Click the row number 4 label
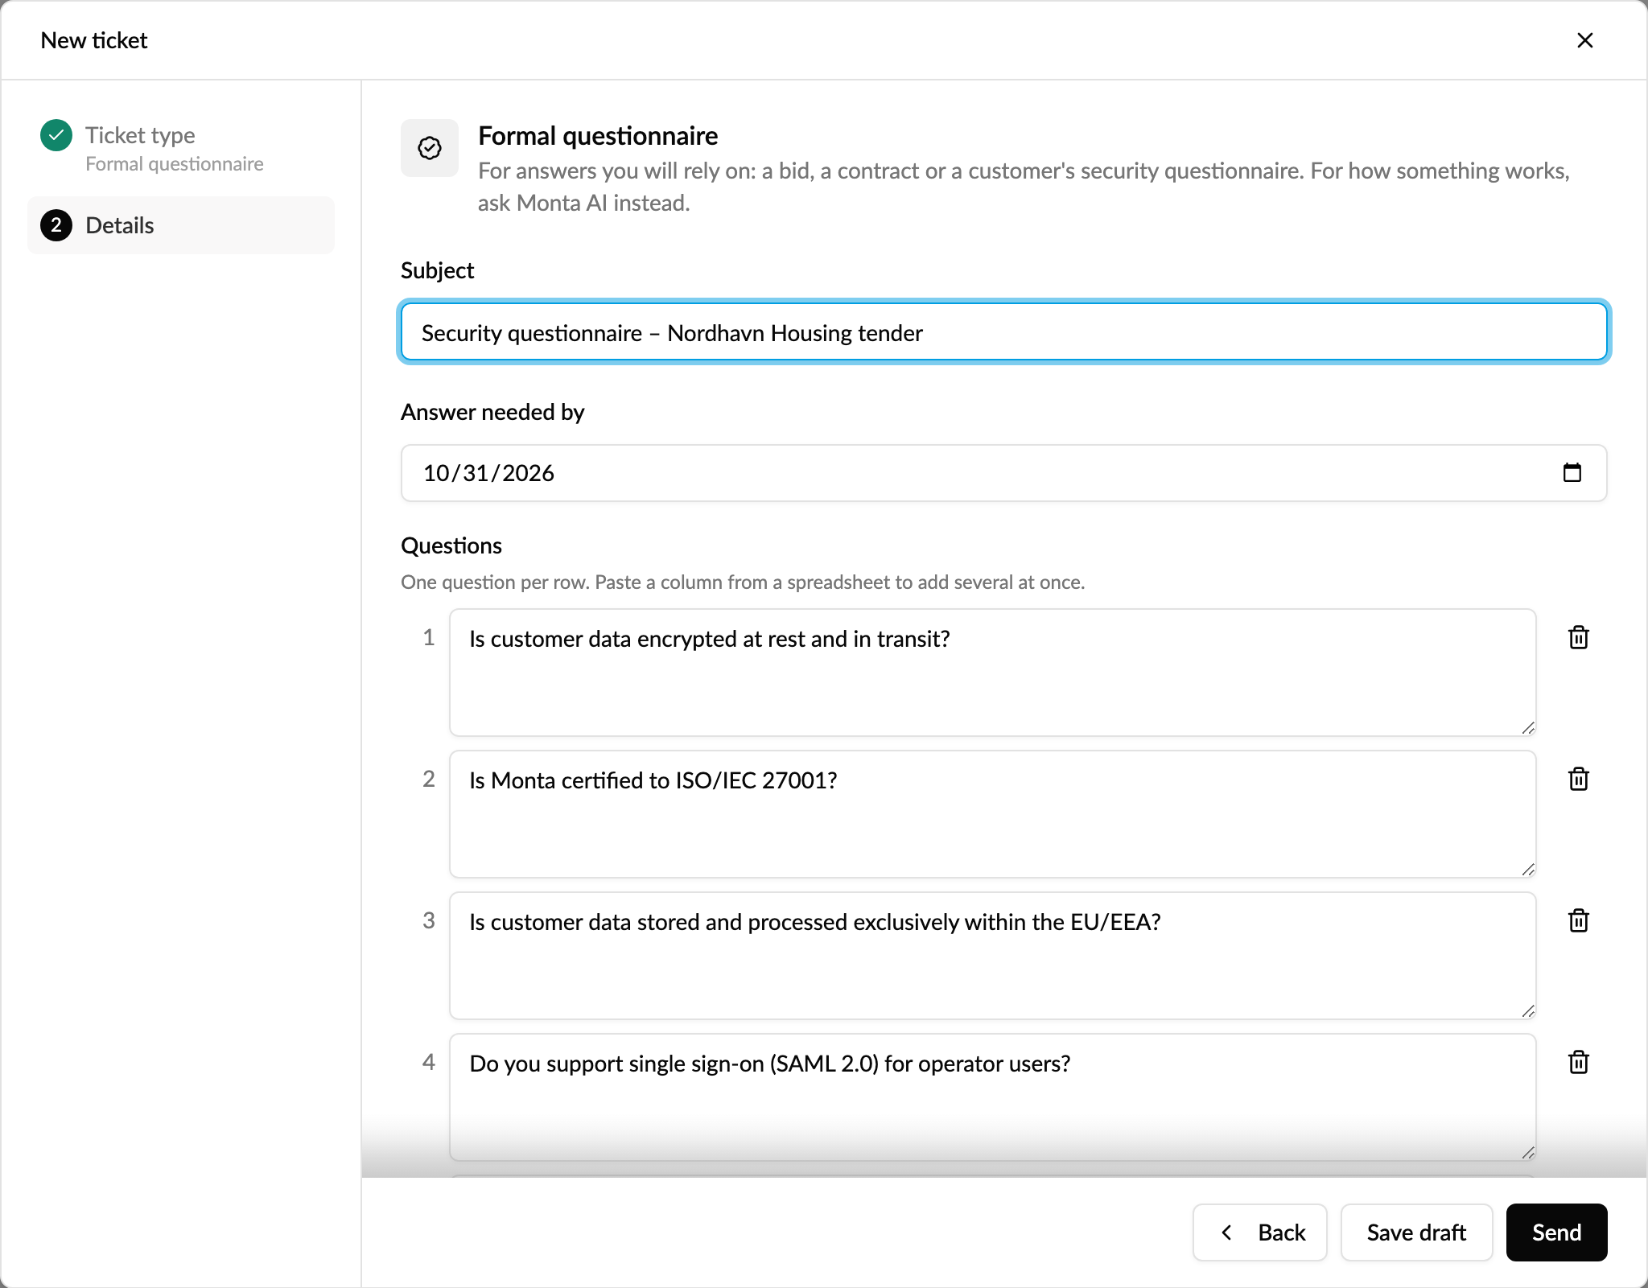Viewport: 1648px width, 1288px height. (429, 1062)
